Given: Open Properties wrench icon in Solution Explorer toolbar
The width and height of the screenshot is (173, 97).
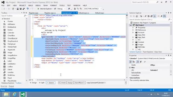Looking at the screenshot, I should click(x=162, y=16).
